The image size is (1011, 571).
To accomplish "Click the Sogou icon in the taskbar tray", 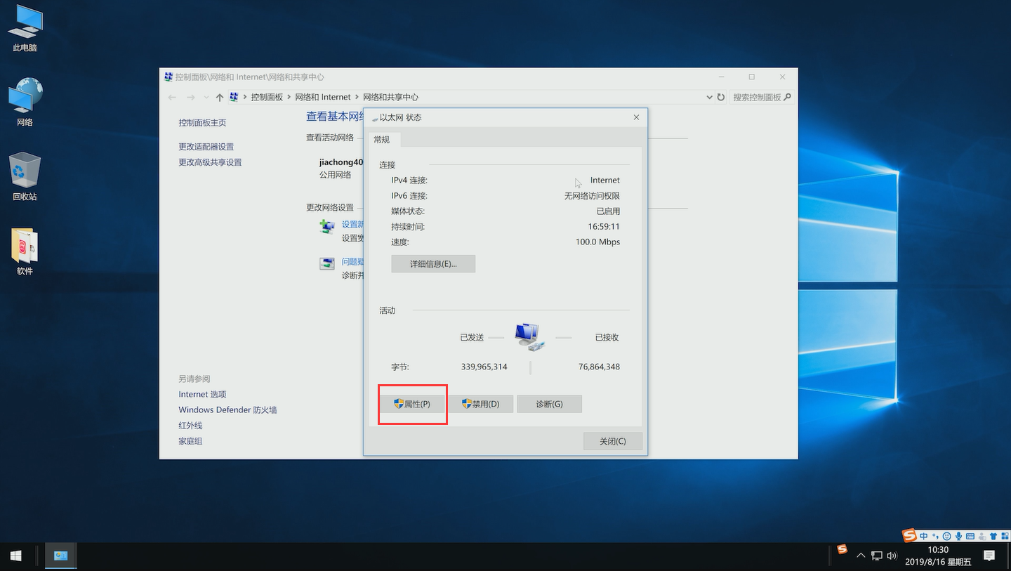I will click(x=842, y=549).
